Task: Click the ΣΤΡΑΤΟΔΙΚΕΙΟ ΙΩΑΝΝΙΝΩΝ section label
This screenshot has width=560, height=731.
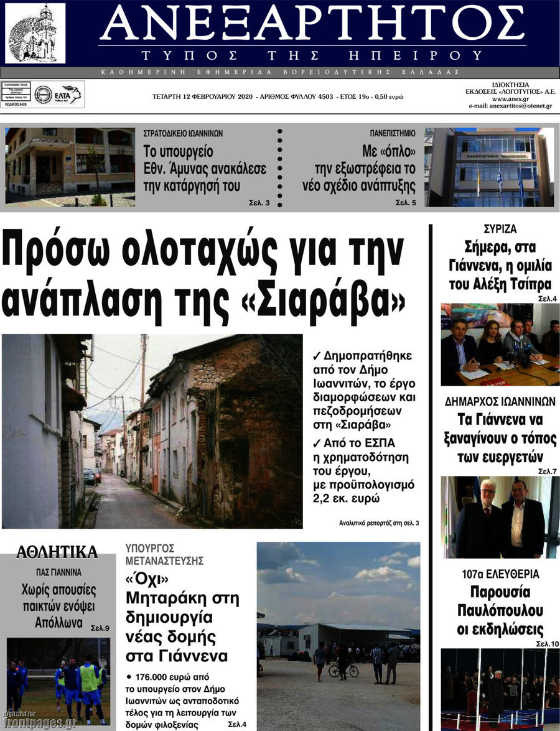Action: pos(183,133)
